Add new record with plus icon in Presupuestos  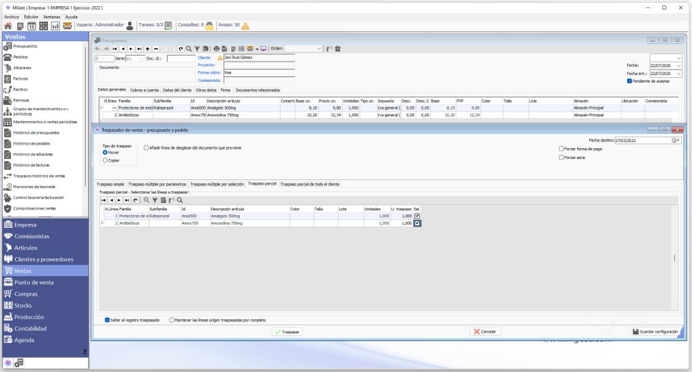(x=147, y=49)
